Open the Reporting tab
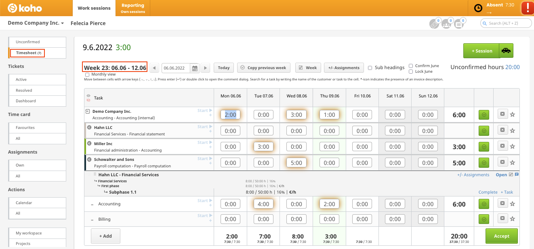This screenshot has width=534, height=249. point(133,8)
